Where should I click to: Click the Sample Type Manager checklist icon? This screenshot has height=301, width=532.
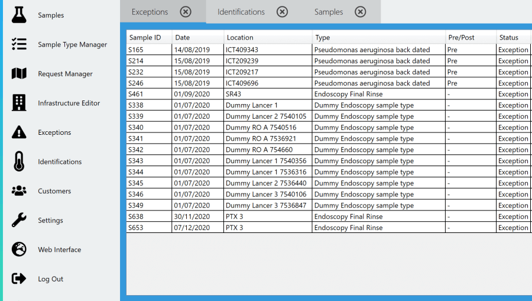(x=19, y=44)
